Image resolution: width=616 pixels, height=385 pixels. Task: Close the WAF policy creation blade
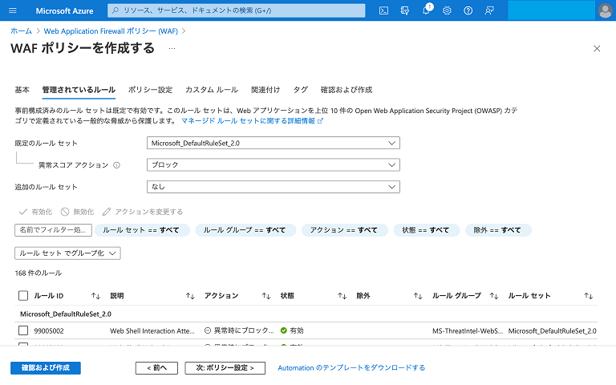coord(596,48)
